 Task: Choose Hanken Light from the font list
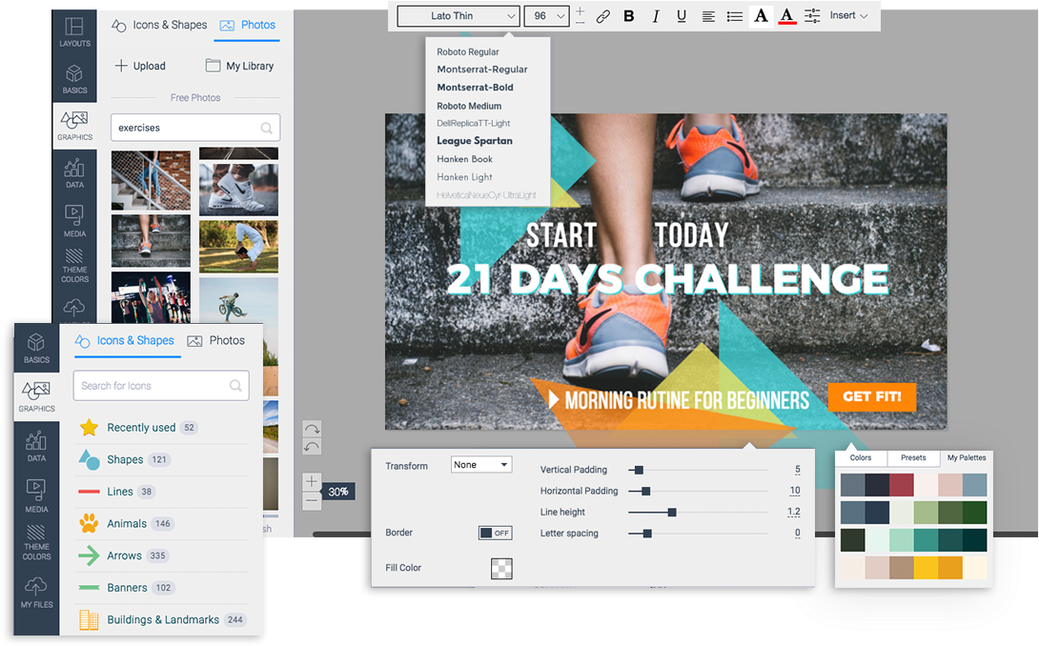click(464, 177)
